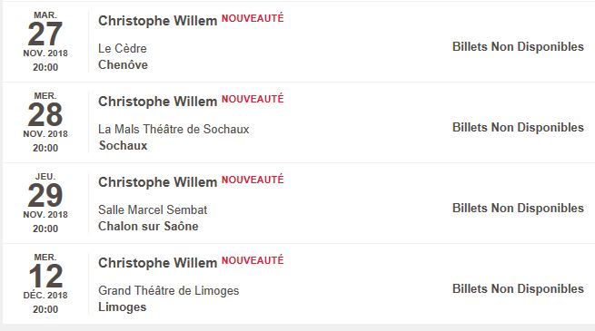Click Billets Non Disponibles for Limoges show

(x=518, y=288)
